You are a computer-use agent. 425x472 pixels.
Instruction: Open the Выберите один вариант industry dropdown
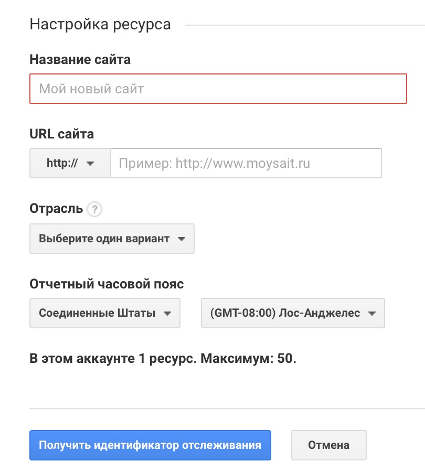coord(112,239)
